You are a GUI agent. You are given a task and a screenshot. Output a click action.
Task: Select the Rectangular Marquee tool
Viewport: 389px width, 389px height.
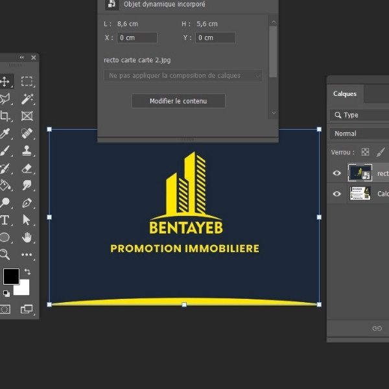click(x=27, y=81)
